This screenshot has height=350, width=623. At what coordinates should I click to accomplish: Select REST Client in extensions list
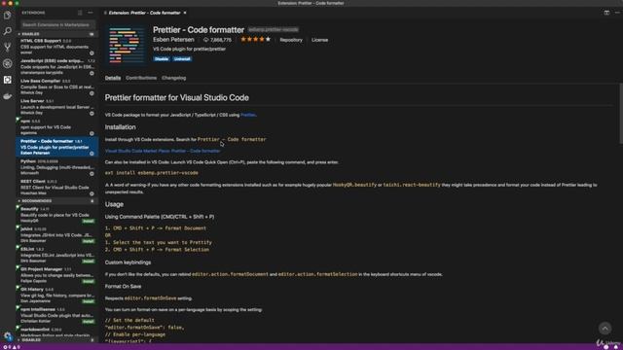tap(56, 187)
